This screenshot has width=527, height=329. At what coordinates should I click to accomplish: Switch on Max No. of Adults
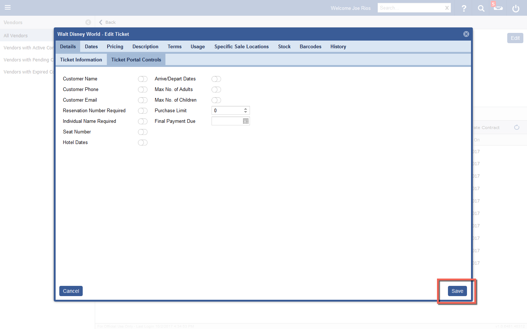(216, 90)
